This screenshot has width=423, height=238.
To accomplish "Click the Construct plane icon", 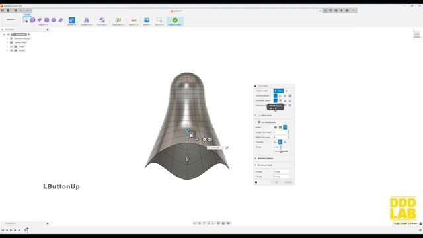I will (x=118, y=20).
